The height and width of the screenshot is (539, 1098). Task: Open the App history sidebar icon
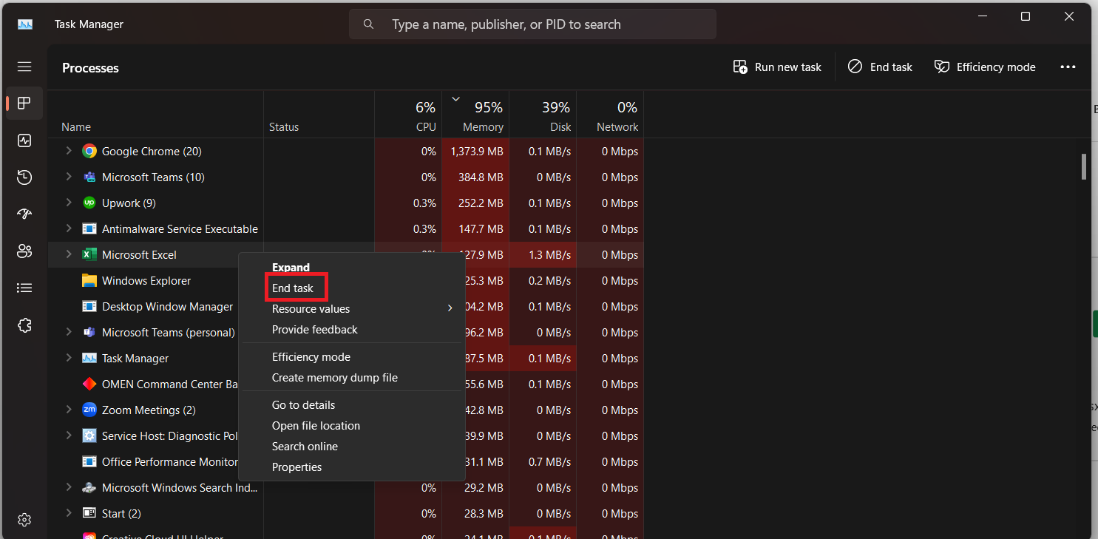(24, 177)
